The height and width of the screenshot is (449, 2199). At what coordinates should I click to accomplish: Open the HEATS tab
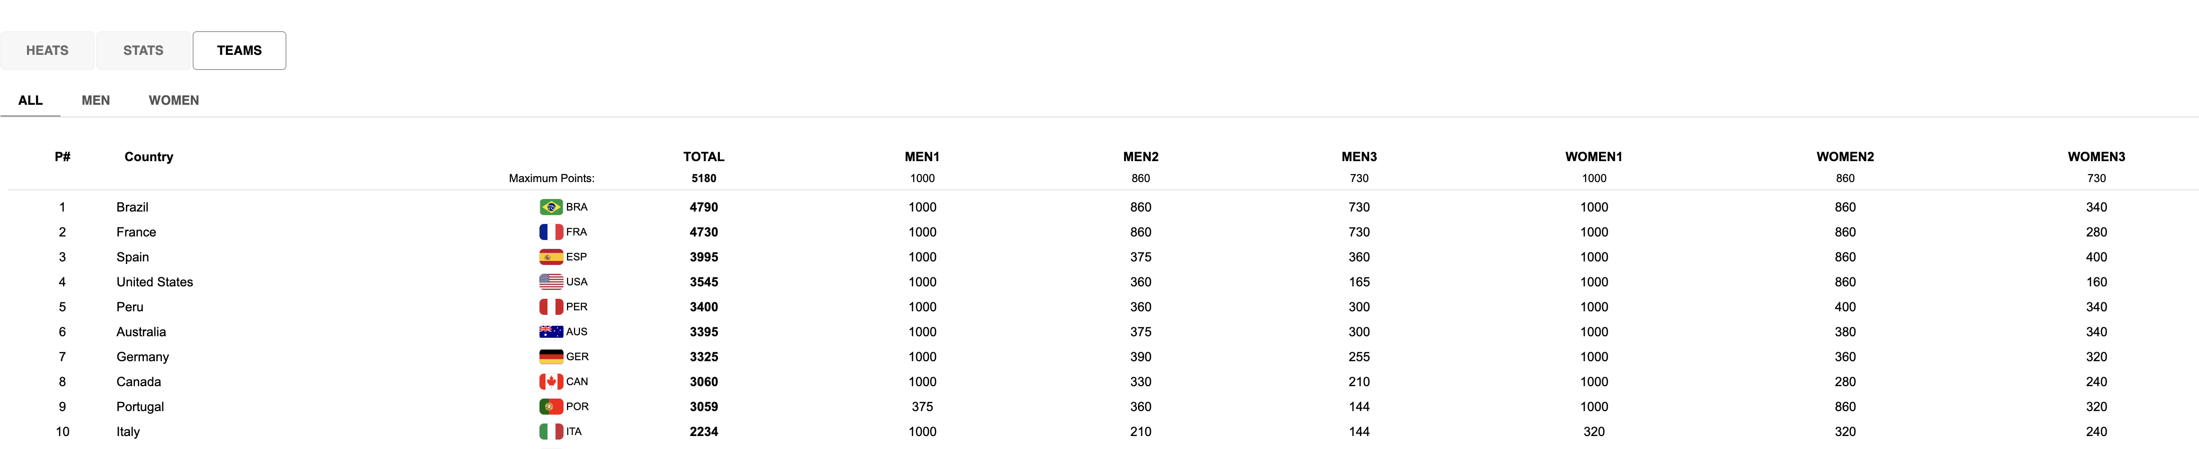point(47,50)
